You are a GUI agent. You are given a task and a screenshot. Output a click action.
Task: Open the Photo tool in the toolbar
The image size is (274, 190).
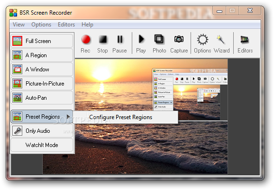(159, 43)
